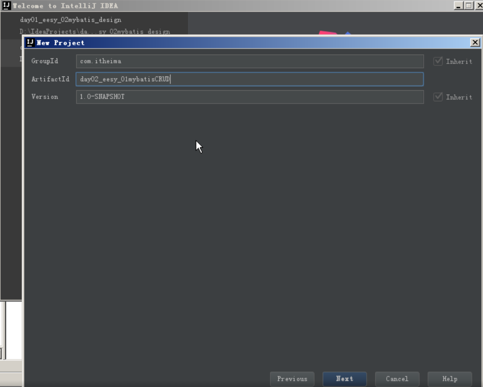Screen dimensions: 483x387
Task: Minimize the Welcome to IntelliJ IDEA window
Action: click(x=458, y=5)
